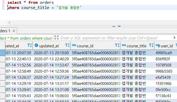Click the string '앱개발 종합반' in editor

pos(69,8)
